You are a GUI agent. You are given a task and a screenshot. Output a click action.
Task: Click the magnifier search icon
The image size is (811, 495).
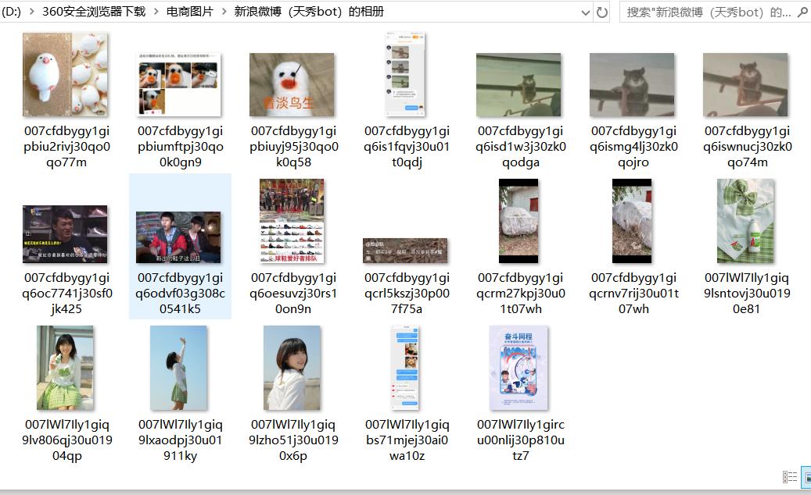click(x=803, y=12)
